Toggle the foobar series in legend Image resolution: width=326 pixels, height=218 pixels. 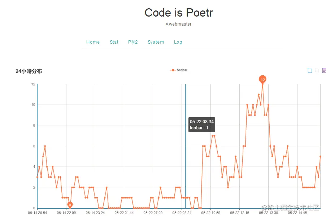tap(179, 70)
